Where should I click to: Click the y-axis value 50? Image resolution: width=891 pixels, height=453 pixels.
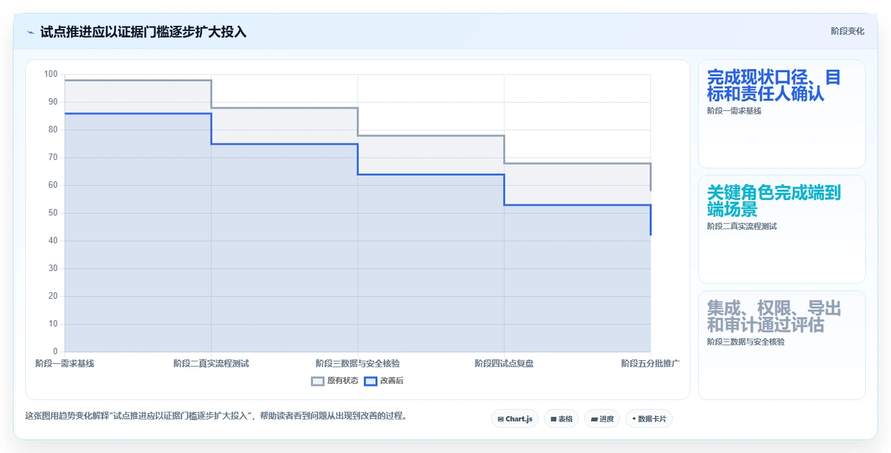pos(52,213)
